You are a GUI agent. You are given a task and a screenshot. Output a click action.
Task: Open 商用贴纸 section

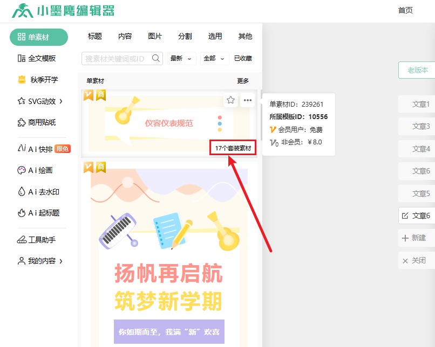[37, 122]
